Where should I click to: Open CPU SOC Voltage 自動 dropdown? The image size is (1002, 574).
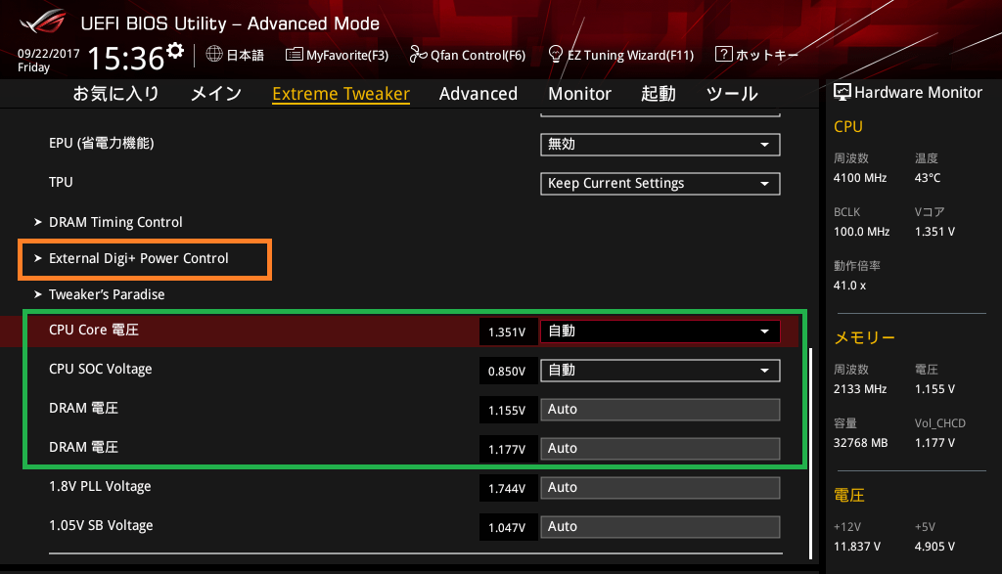click(x=660, y=371)
